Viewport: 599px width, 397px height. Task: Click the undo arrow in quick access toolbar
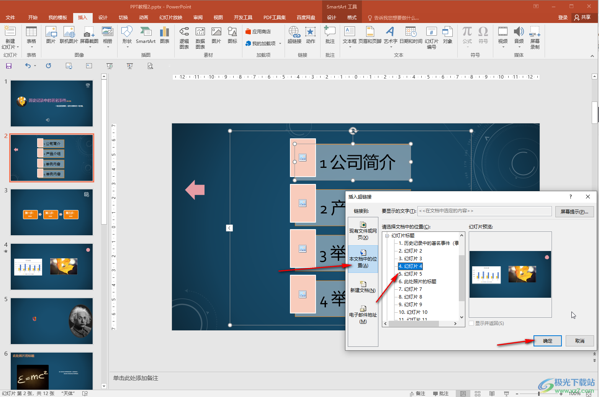[28, 66]
